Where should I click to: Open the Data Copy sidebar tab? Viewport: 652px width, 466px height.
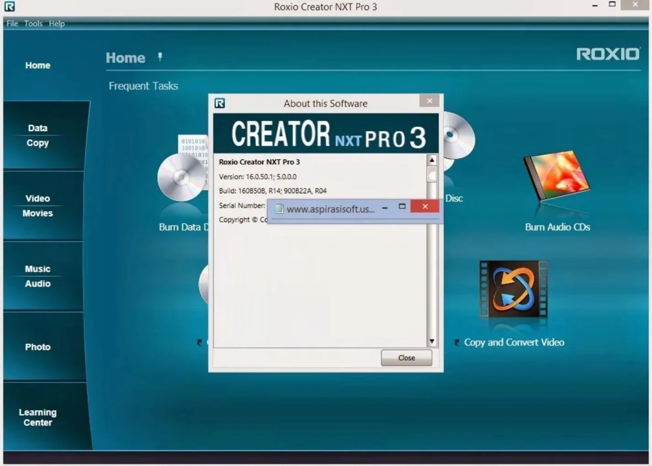click(x=38, y=135)
